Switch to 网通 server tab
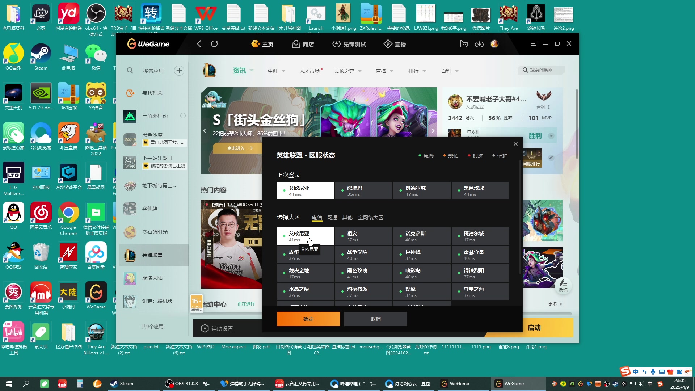The width and height of the screenshot is (695, 391). (332, 218)
